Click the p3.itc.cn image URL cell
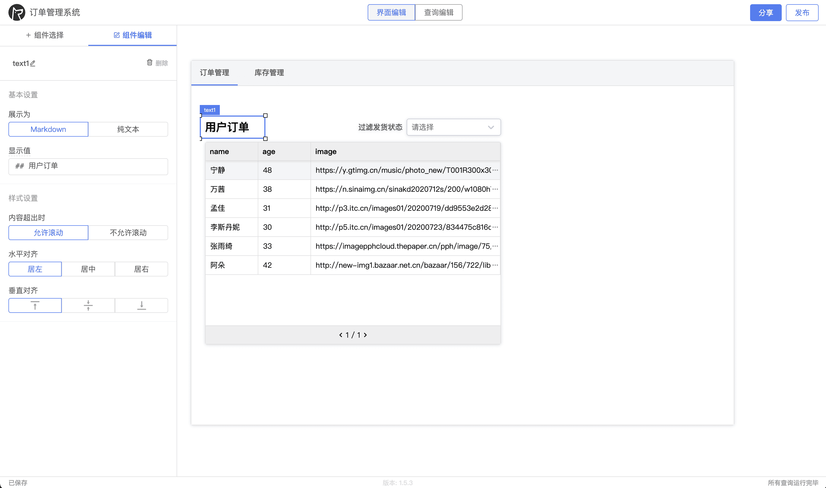The image size is (826, 488). tap(405, 208)
